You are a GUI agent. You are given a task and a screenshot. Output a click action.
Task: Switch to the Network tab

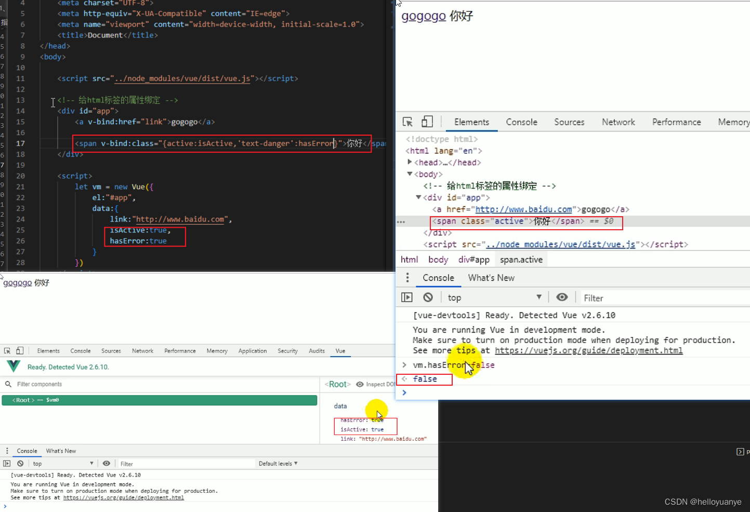pos(618,121)
